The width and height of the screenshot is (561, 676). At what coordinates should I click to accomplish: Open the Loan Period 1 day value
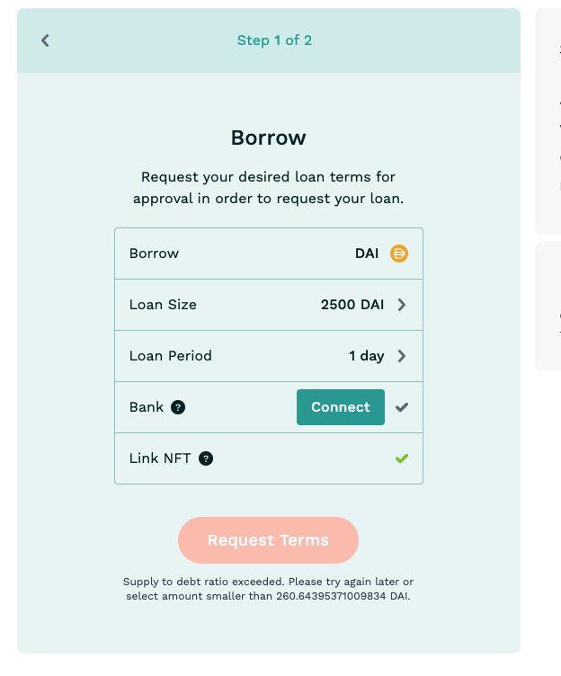(x=366, y=356)
